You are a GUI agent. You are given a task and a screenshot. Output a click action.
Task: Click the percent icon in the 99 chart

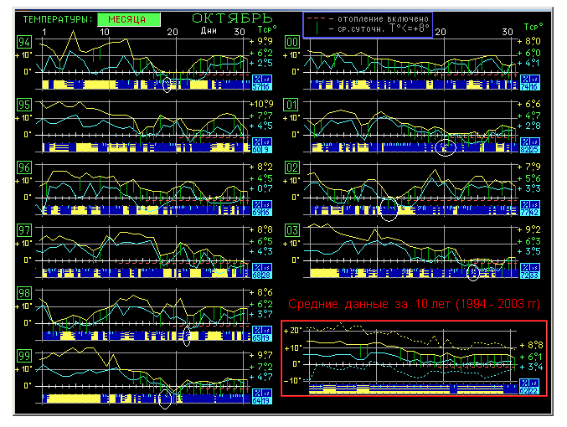[x=257, y=393]
